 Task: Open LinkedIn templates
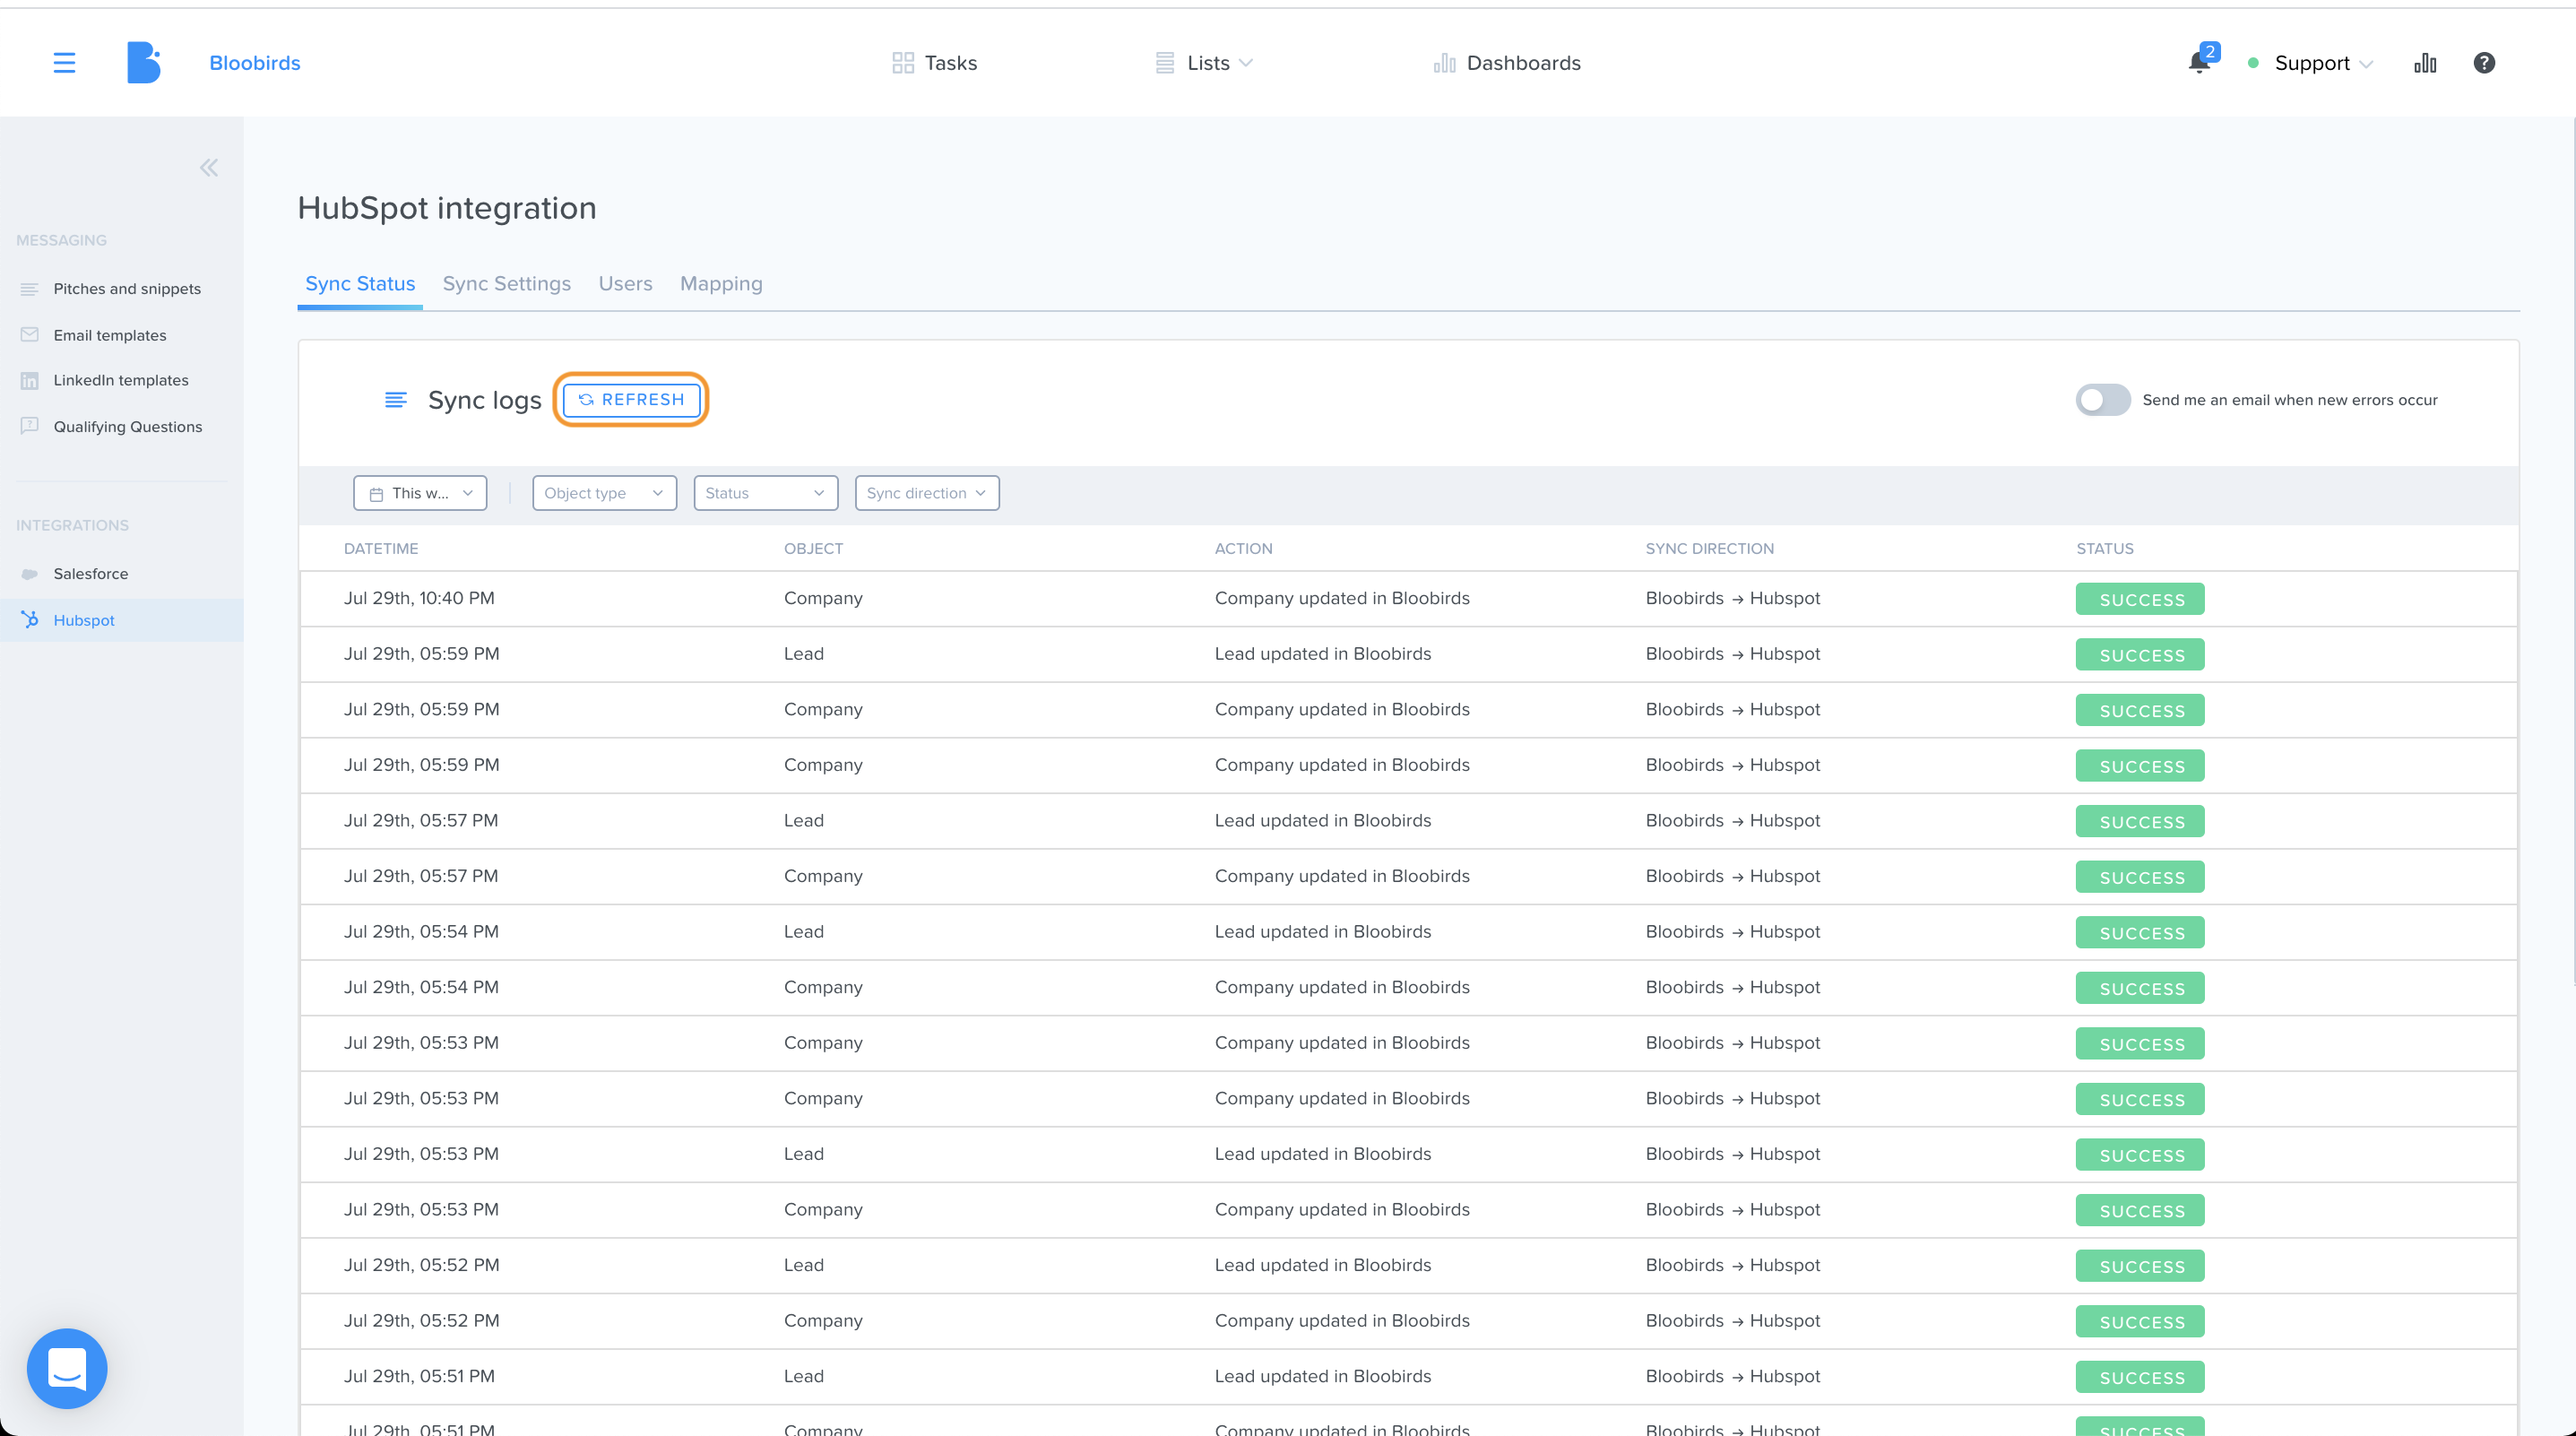pos(121,380)
